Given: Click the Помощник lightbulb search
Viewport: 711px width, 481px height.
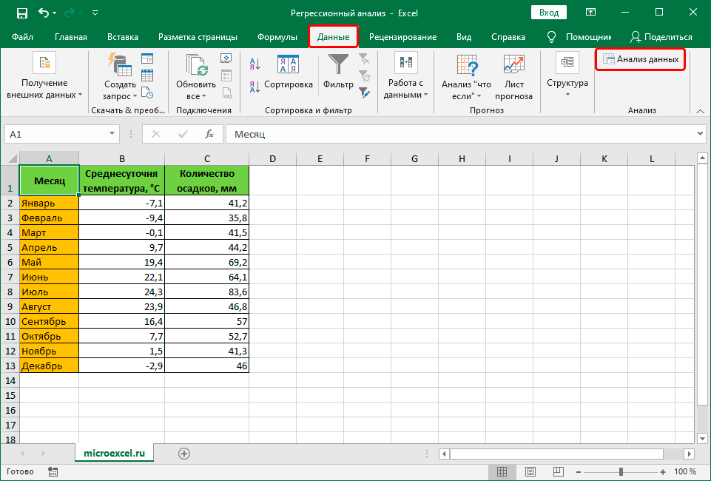Looking at the screenshot, I should (579, 37).
